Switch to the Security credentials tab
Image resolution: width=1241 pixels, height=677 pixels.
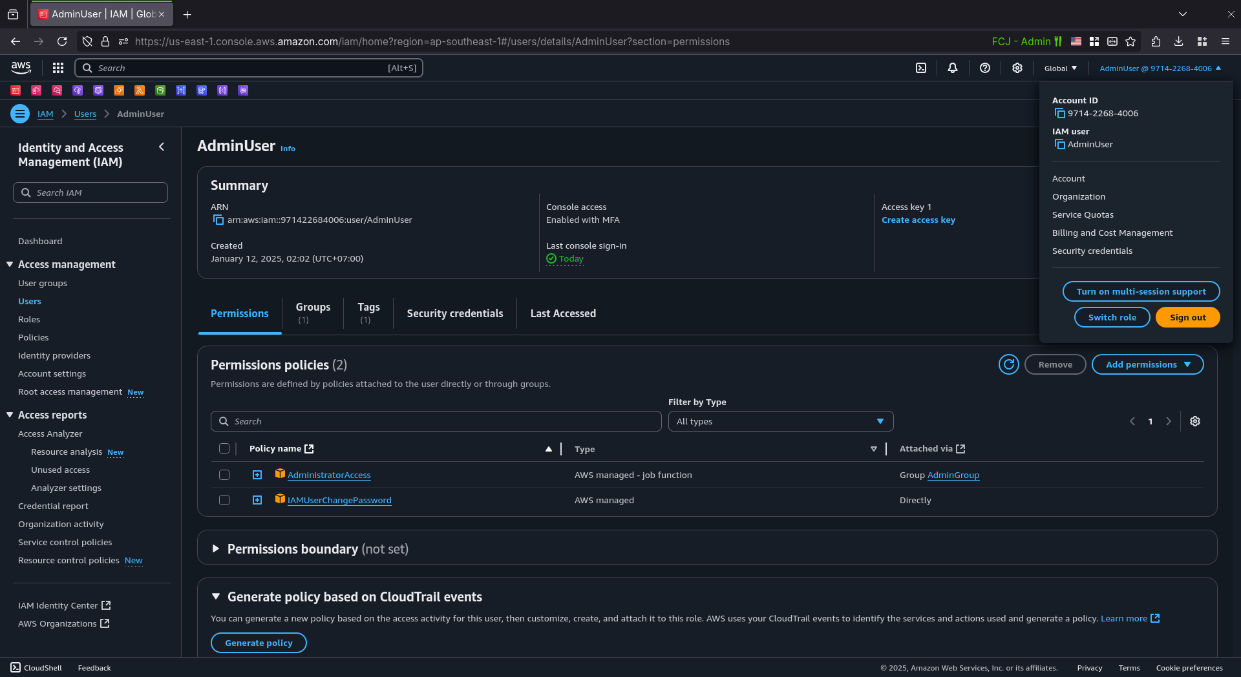455,313
